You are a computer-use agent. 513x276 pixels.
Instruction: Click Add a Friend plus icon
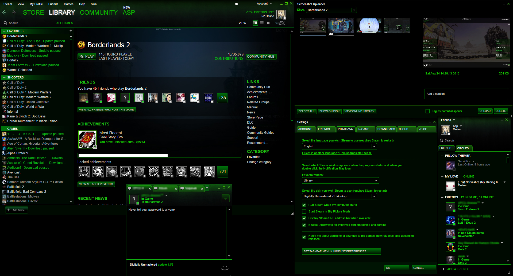click(x=443, y=269)
